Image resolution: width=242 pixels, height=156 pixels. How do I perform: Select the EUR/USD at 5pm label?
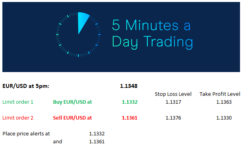(26, 86)
